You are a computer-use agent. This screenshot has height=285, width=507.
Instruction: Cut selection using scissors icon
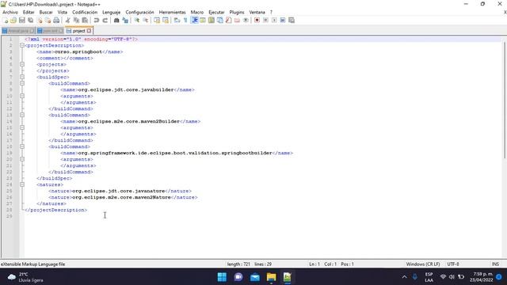68,21
